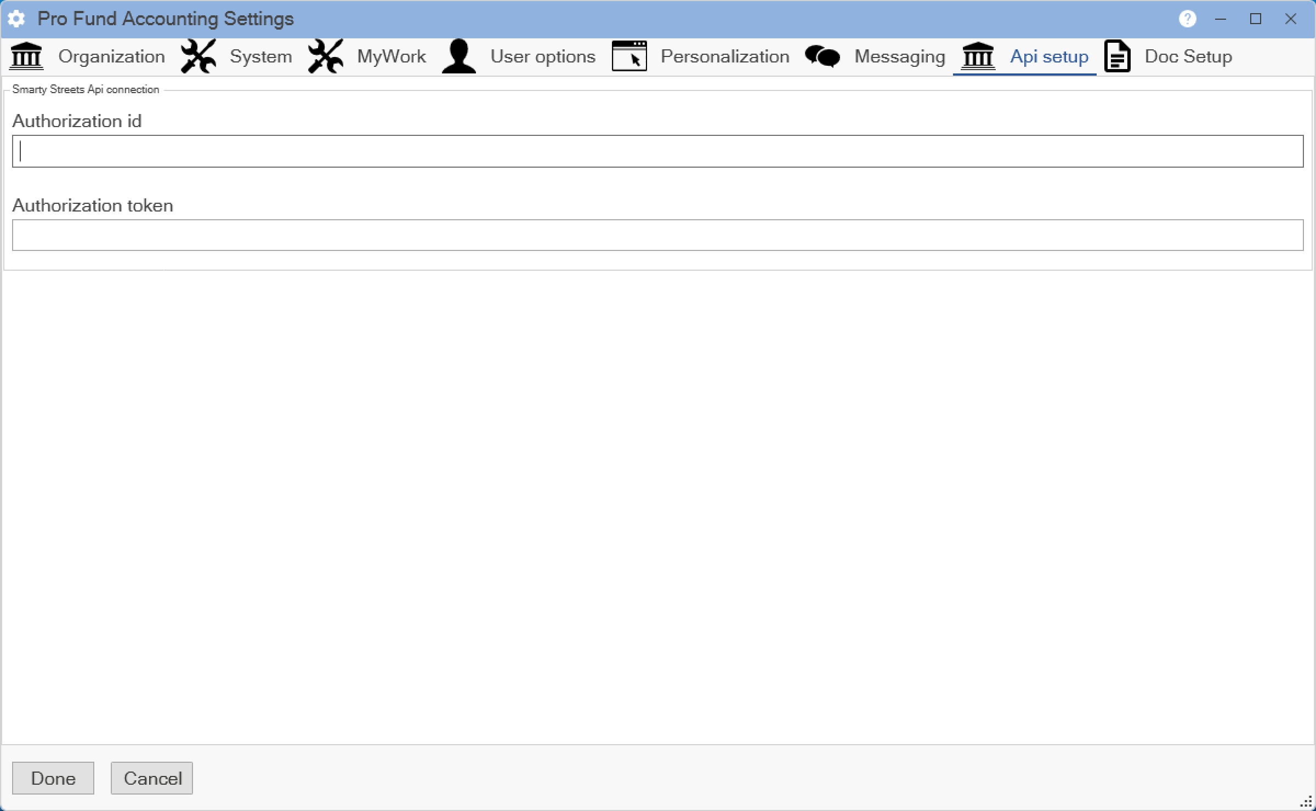Screen dimensions: 1316x811
Task: Go to the User options tab label
Action: point(543,56)
